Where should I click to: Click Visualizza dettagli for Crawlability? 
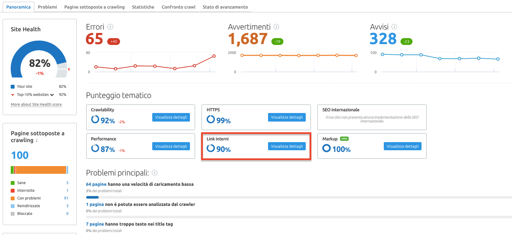coord(171,118)
